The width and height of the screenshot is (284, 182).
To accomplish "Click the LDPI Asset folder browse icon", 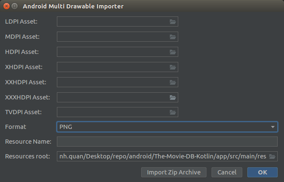I will 173,22.
